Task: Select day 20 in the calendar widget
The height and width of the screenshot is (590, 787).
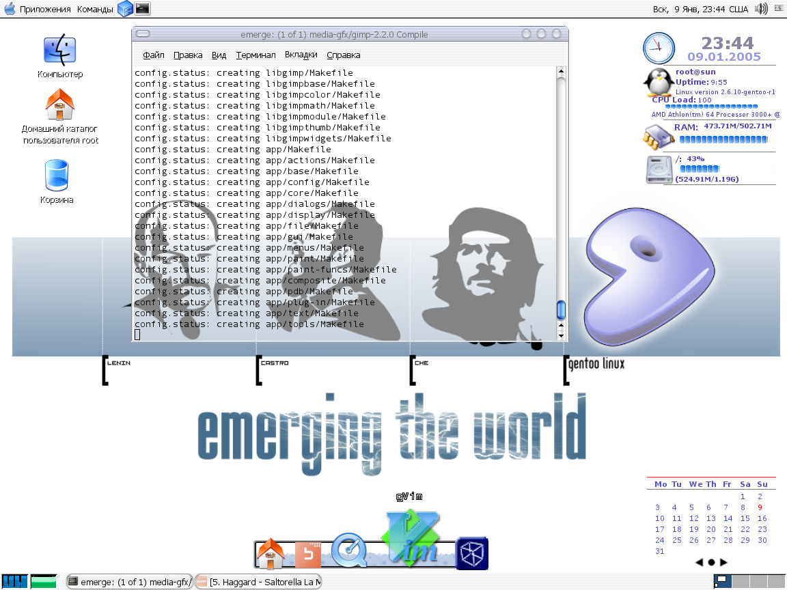Action: (710, 530)
